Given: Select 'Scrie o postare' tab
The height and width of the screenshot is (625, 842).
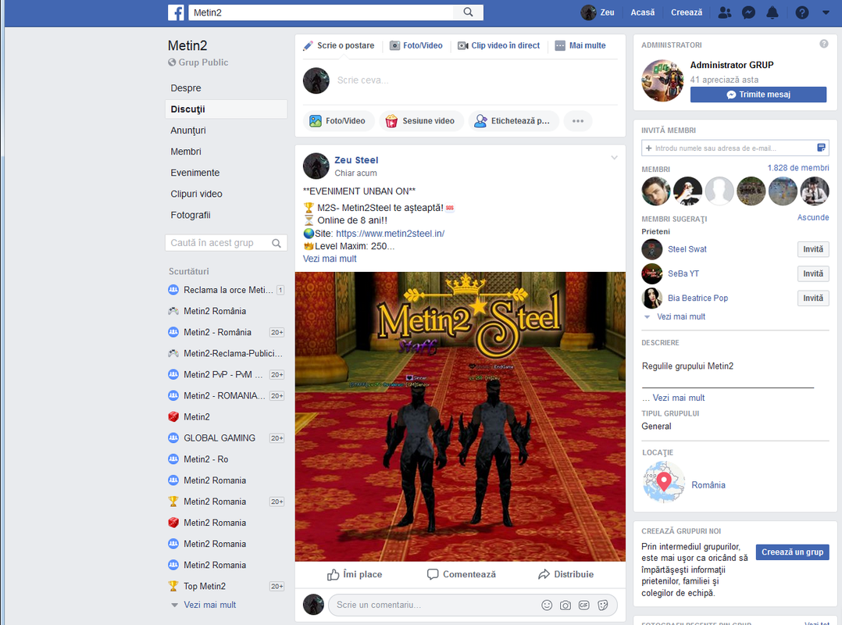Looking at the screenshot, I should point(339,45).
